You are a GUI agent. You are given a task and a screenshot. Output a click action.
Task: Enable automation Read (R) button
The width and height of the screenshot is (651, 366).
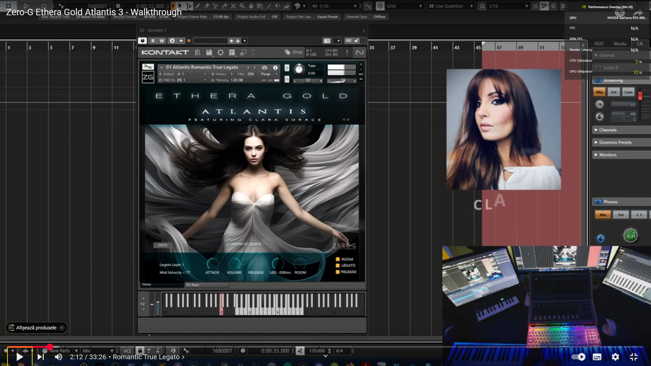153,41
